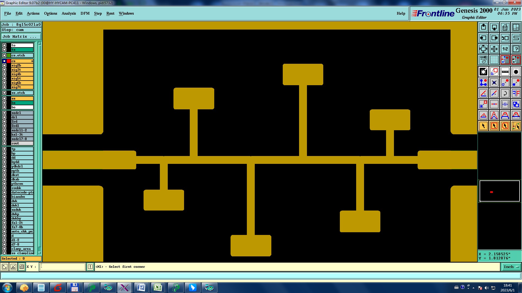Open the Analysis menu
The height and width of the screenshot is (293, 522).
[x=69, y=13]
